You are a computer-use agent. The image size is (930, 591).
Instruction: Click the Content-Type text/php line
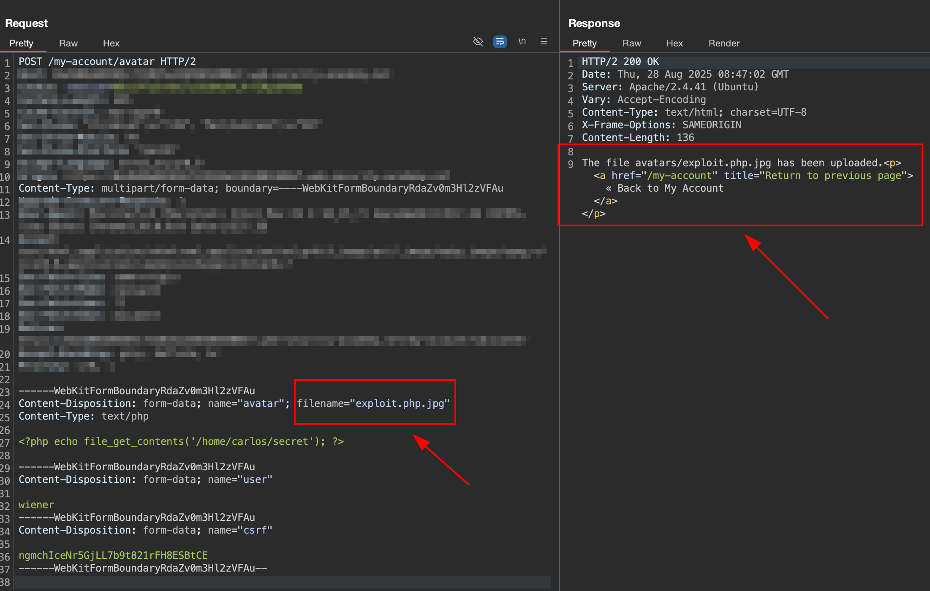(x=83, y=416)
